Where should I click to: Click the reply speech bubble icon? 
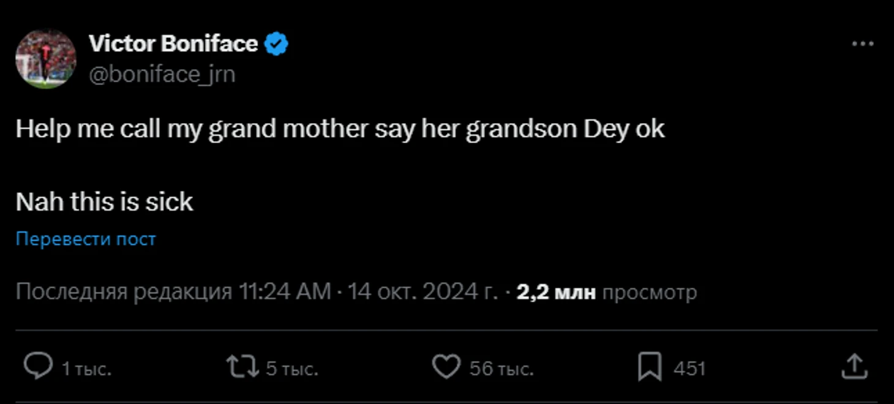[x=38, y=367]
